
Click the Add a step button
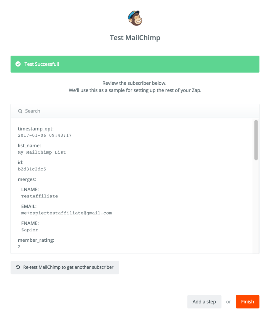pyautogui.click(x=204, y=302)
